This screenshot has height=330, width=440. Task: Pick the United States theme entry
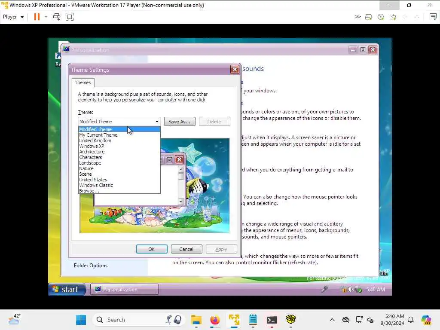point(119,180)
